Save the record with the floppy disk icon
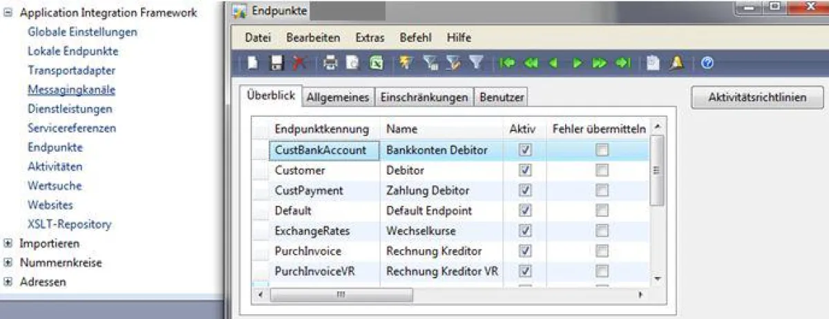829x319 pixels. click(276, 63)
